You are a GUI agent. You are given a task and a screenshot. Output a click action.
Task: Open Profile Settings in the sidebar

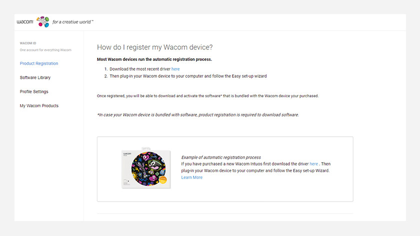[34, 91]
